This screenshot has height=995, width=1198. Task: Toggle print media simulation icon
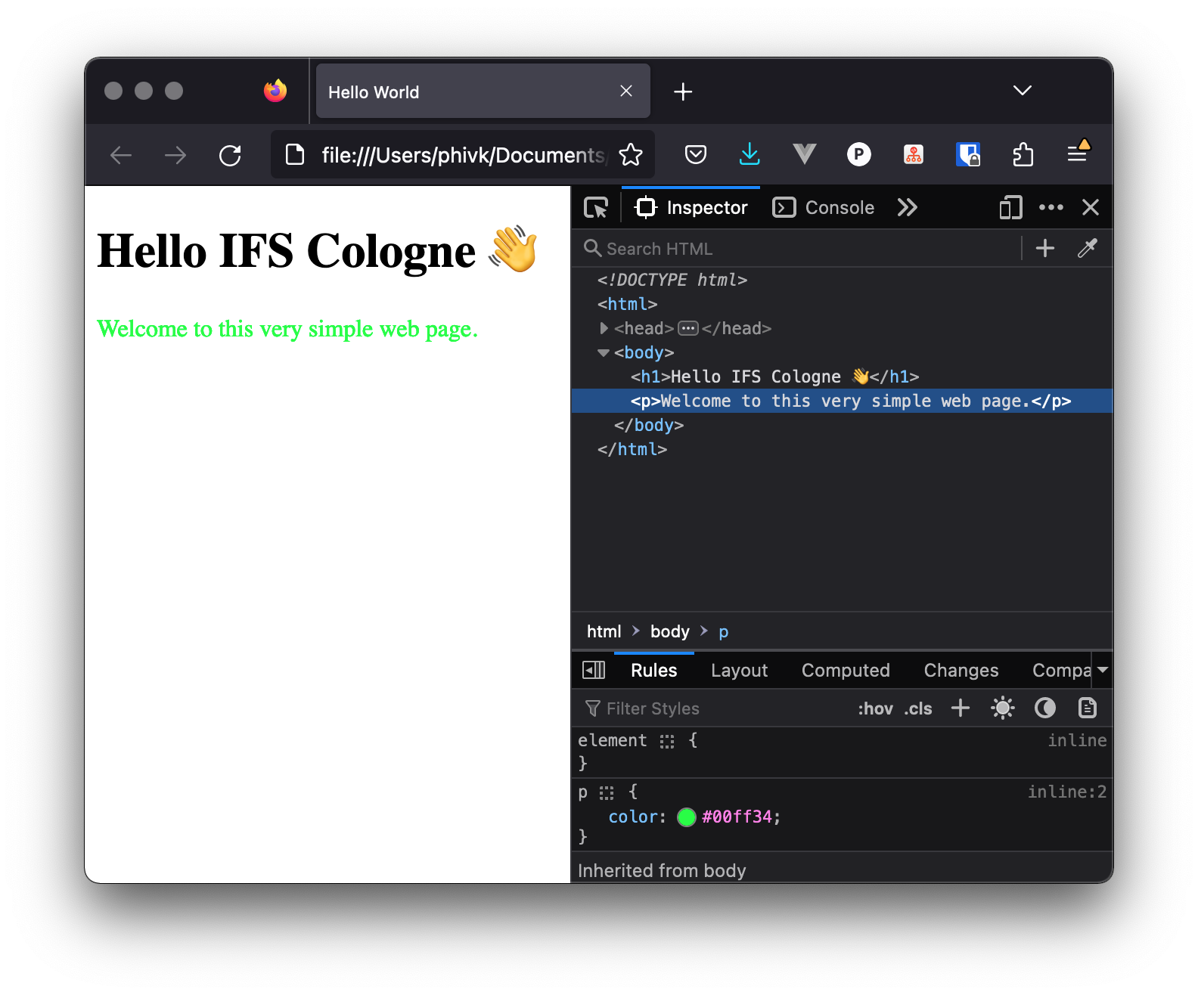tap(1088, 708)
